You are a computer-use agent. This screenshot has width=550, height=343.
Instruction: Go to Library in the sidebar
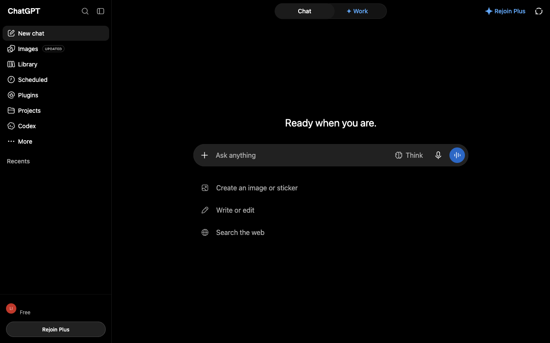56,64
